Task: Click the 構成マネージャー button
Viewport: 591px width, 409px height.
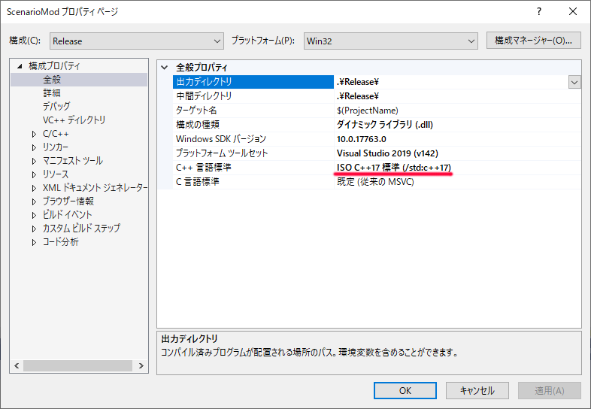Action: (533, 41)
